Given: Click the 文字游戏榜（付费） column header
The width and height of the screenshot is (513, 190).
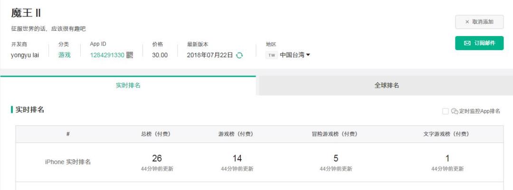Looking at the screenshot, I should pyautogui.click(x=446, y=134).
